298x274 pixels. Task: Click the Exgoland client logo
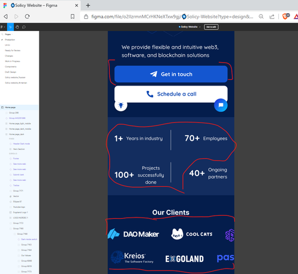click(185, 259)
